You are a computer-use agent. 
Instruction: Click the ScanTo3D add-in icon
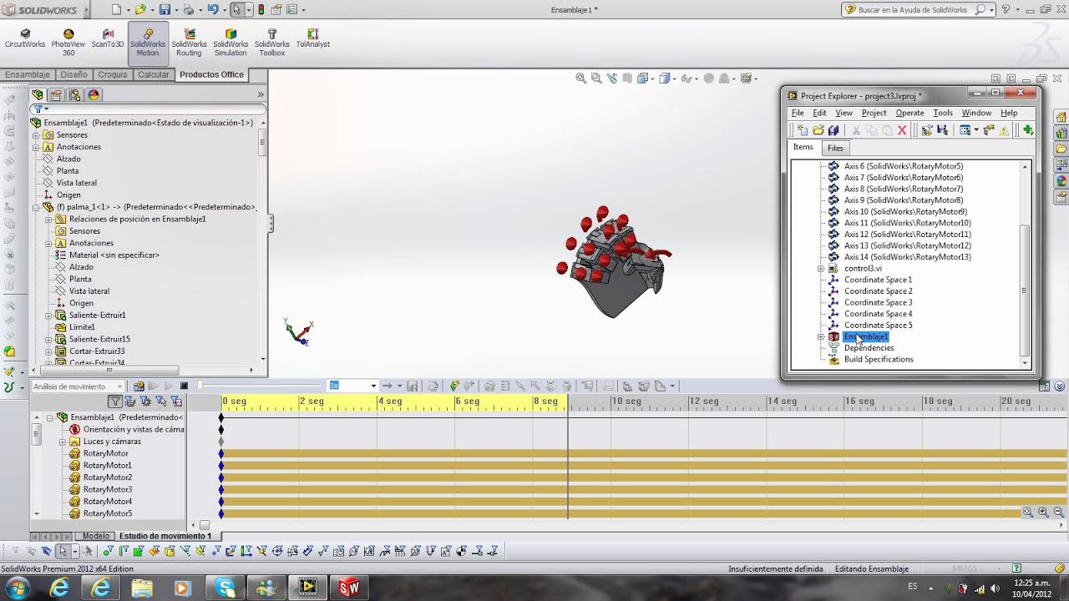[108, 39]
